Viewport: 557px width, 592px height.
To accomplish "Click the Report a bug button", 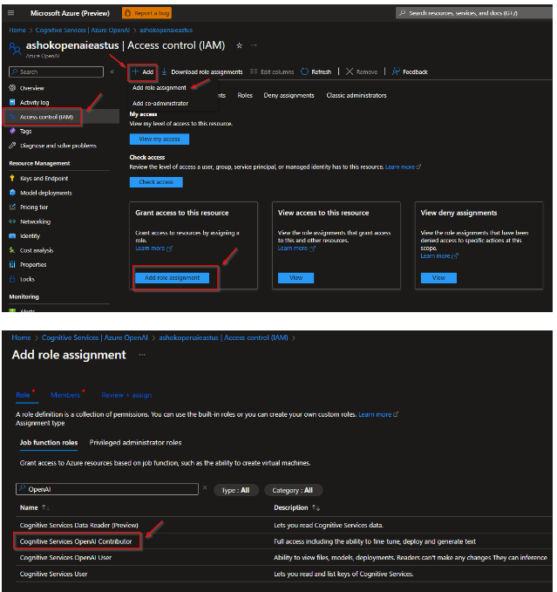I will [146, 13].
